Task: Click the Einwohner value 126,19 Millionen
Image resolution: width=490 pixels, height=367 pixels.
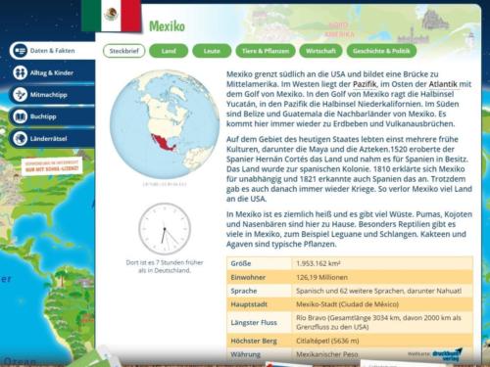Action: point(321,277)
